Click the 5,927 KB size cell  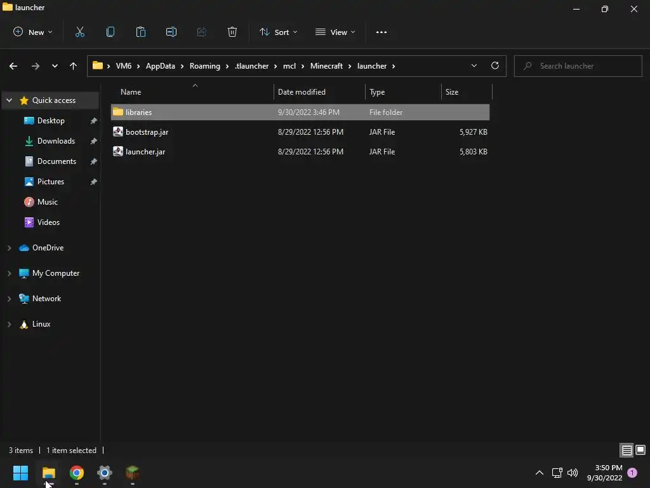pos(473,132)
